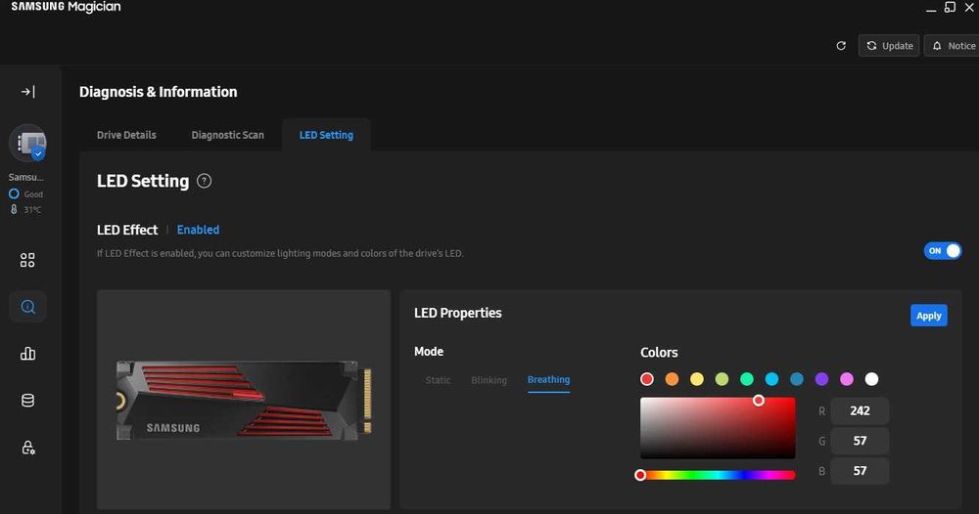Choose Blinking LED mode

point(489,380)
